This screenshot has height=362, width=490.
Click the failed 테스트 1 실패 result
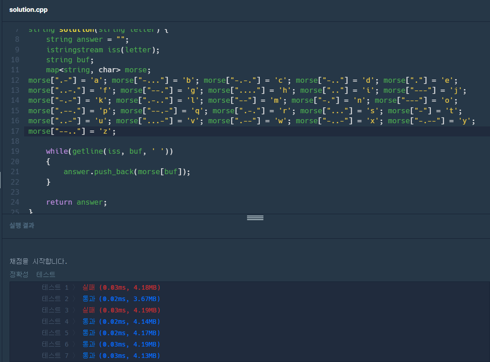tap(121, 287)
